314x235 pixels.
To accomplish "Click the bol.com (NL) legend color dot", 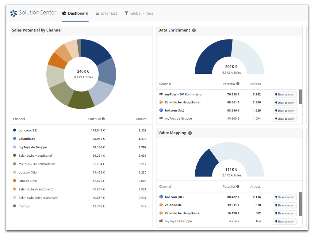I will (x=14, y=172).
